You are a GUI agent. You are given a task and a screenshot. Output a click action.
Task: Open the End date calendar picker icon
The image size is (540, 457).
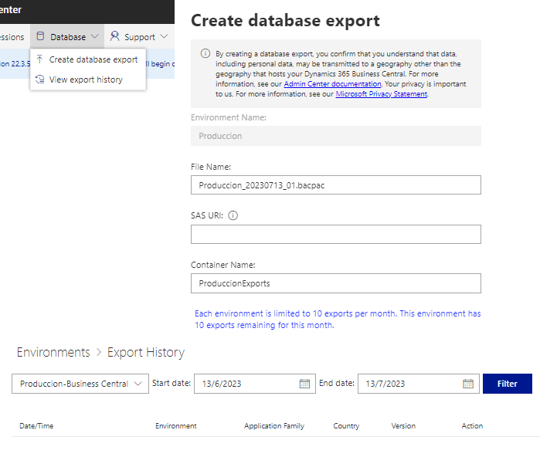(x=468, y=384)
